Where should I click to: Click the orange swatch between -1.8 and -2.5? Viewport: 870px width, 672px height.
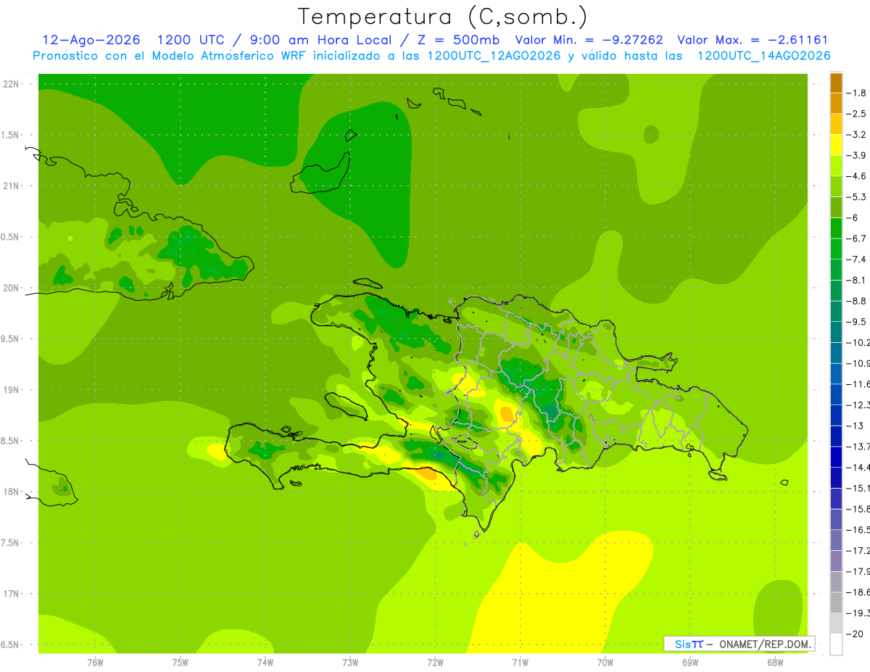tap(836, 104)
